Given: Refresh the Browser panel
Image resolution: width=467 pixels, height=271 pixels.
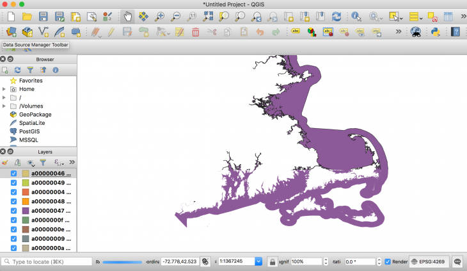Looking at the screenshot, I should [18, 70].
